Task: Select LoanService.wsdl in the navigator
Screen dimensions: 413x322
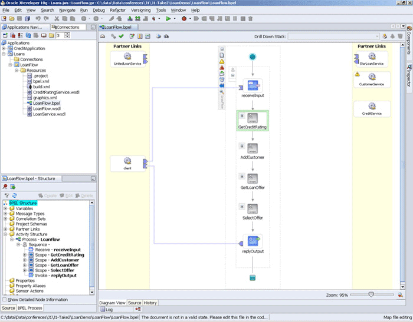Action: click(x=49, y=114)
